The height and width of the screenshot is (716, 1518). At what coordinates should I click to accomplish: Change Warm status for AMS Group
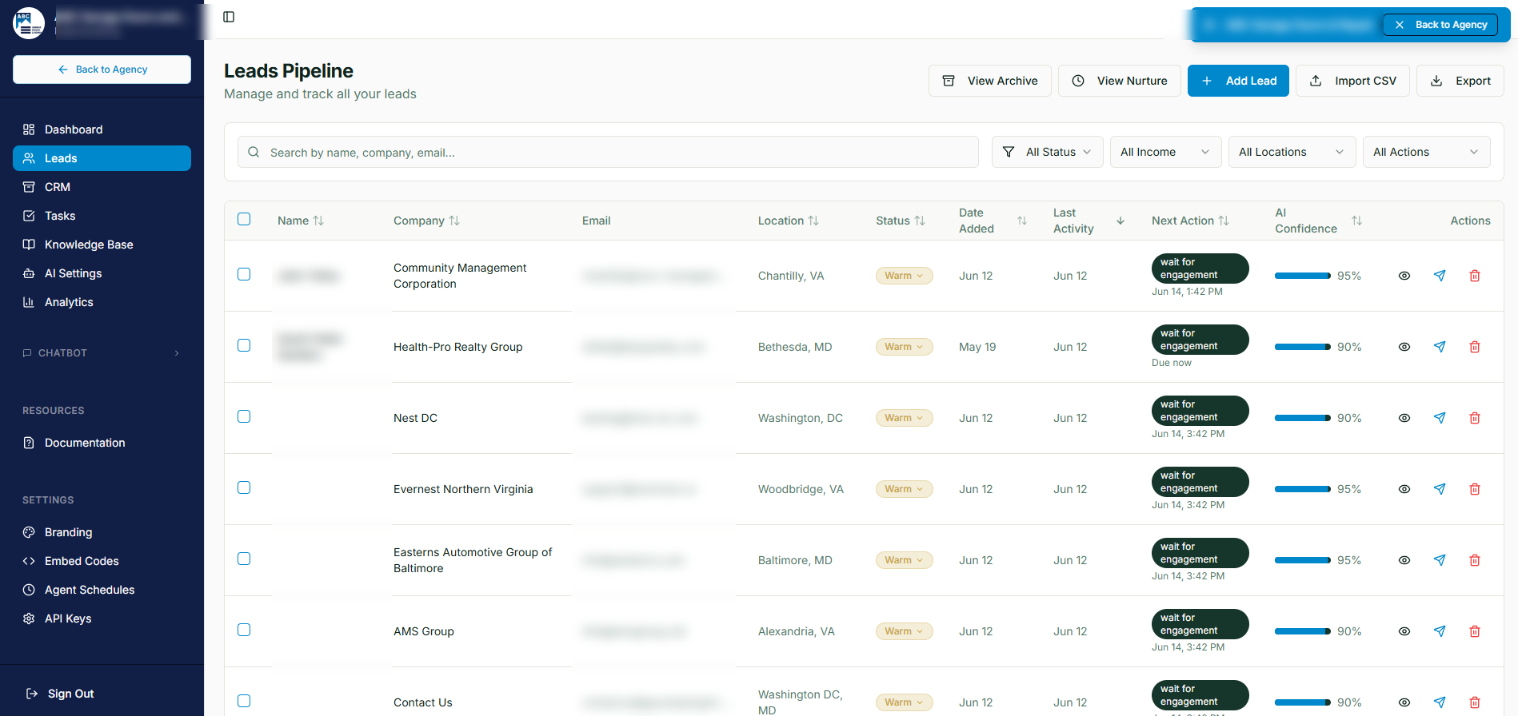pyautogui.click(x=905, y=631)
